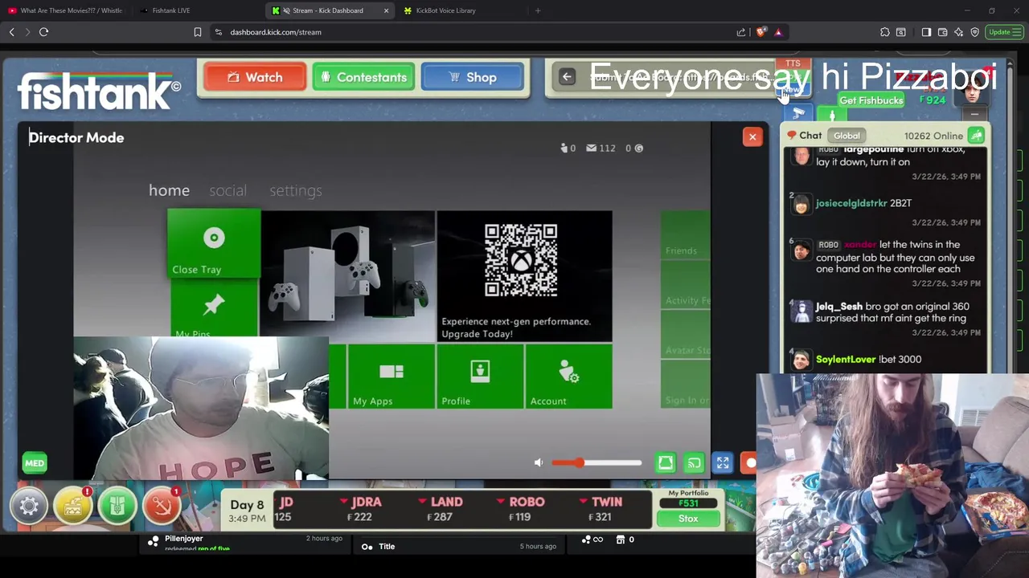Toggle the browser sidebar panel icon
The width and height of the screenshot is (1029, 578).
926,32
